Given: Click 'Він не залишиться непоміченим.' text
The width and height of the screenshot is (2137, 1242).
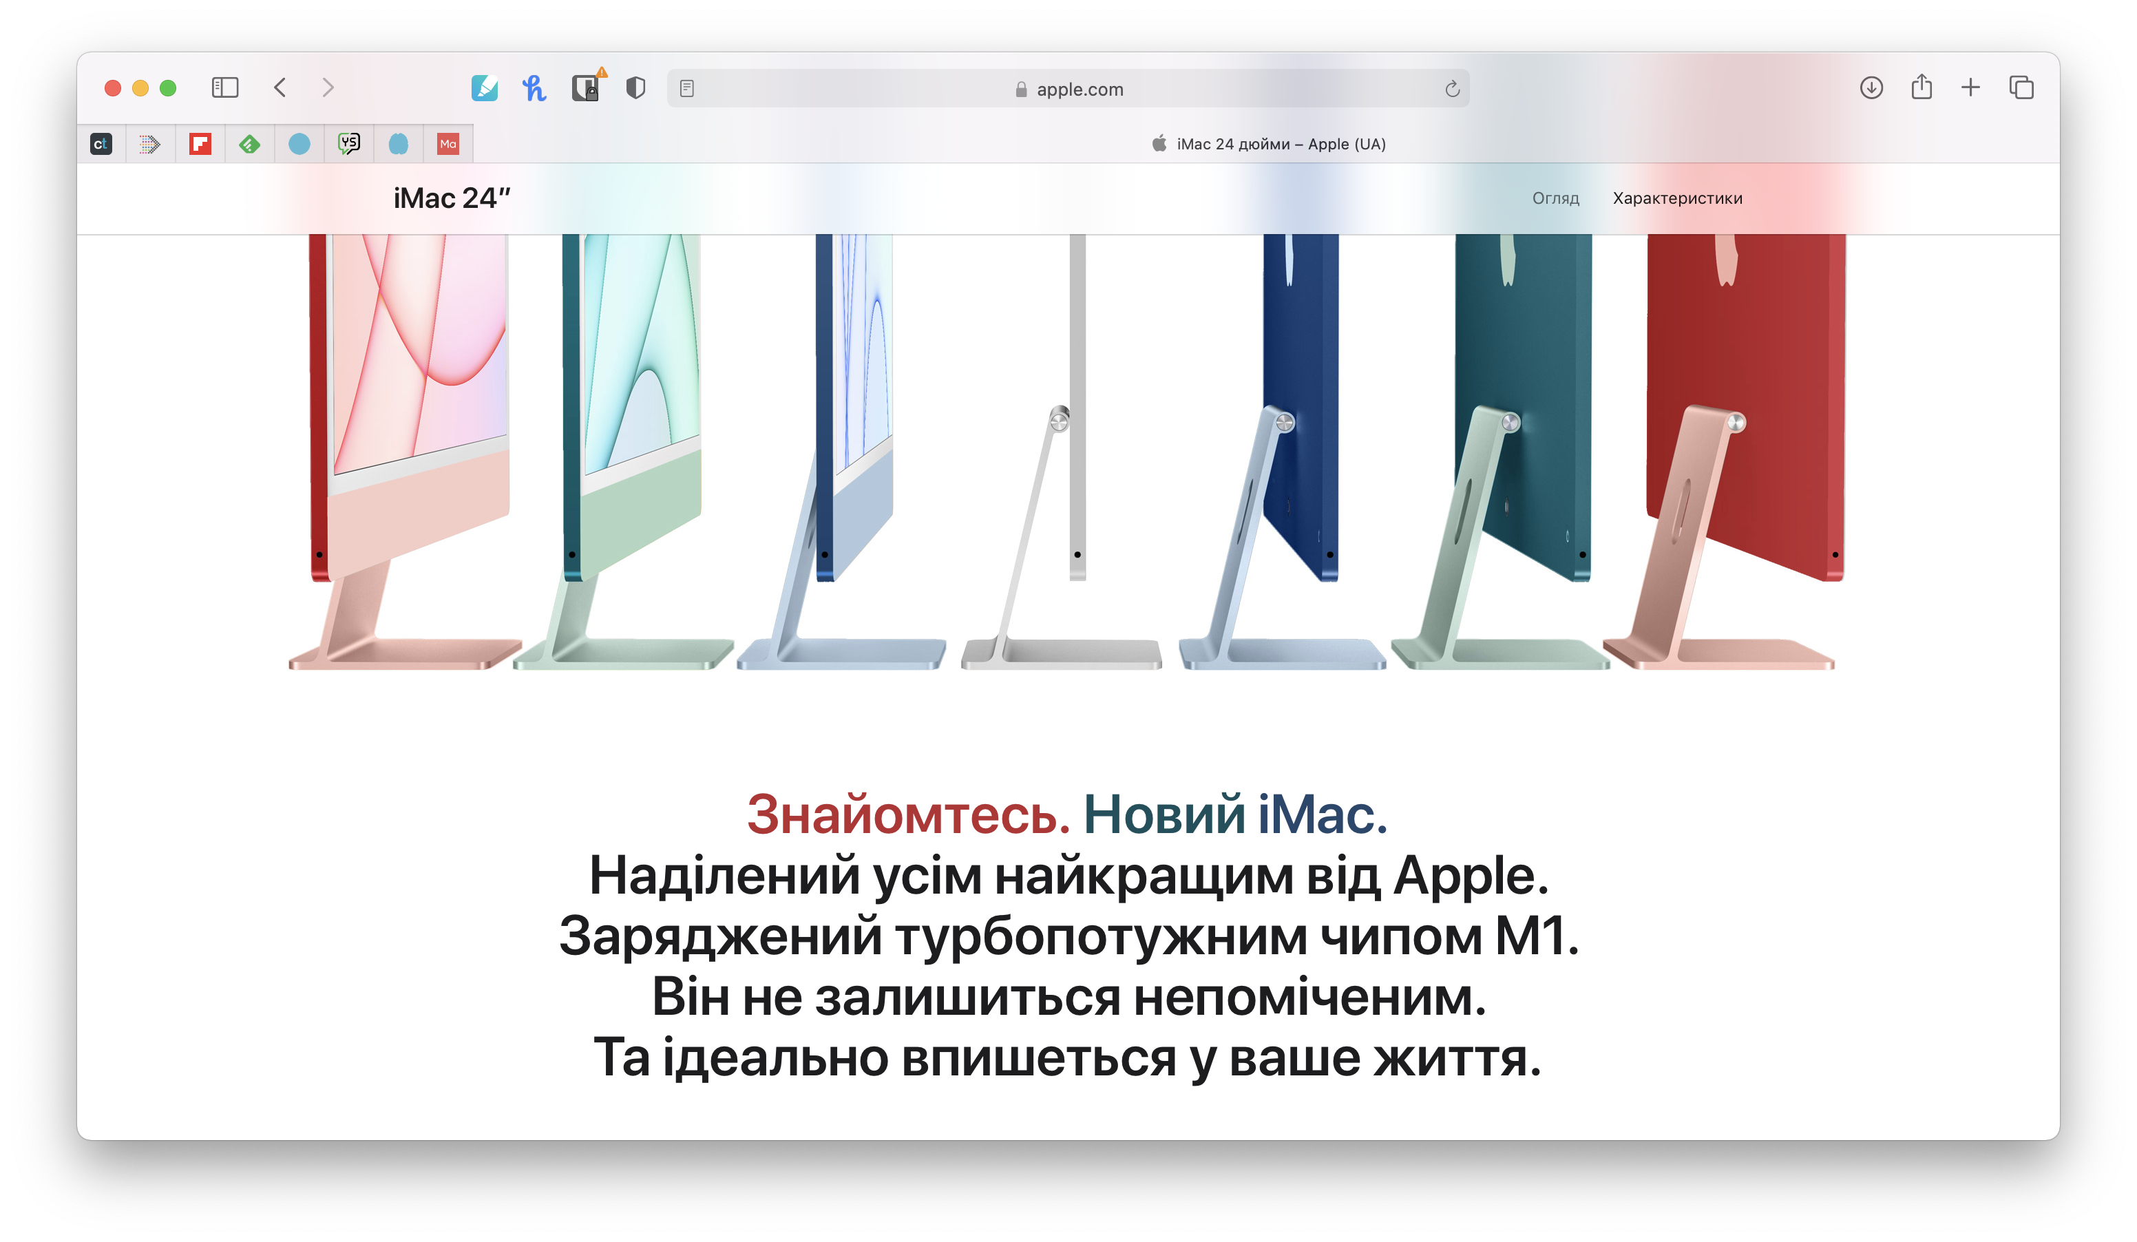Looking at the screenshot, I should 1068,997.
